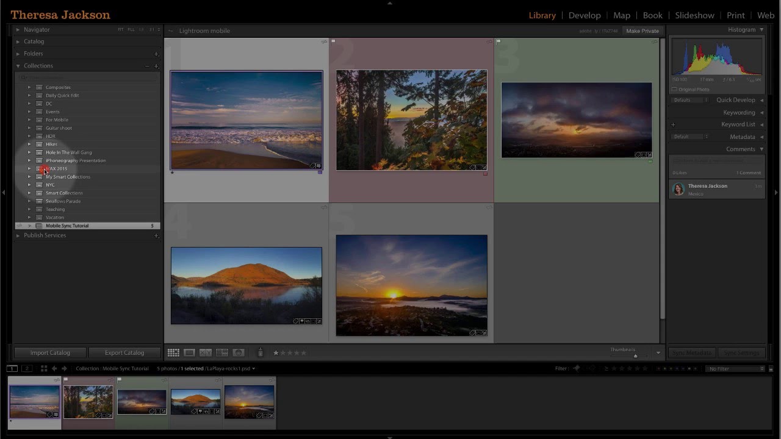
Task: Click the Make Private button
Action: coord(642,30)
